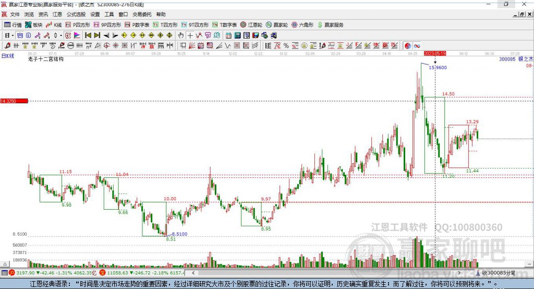Open the 帮助 menu
The width and height of the screenshot is (534, 289).
161,14
